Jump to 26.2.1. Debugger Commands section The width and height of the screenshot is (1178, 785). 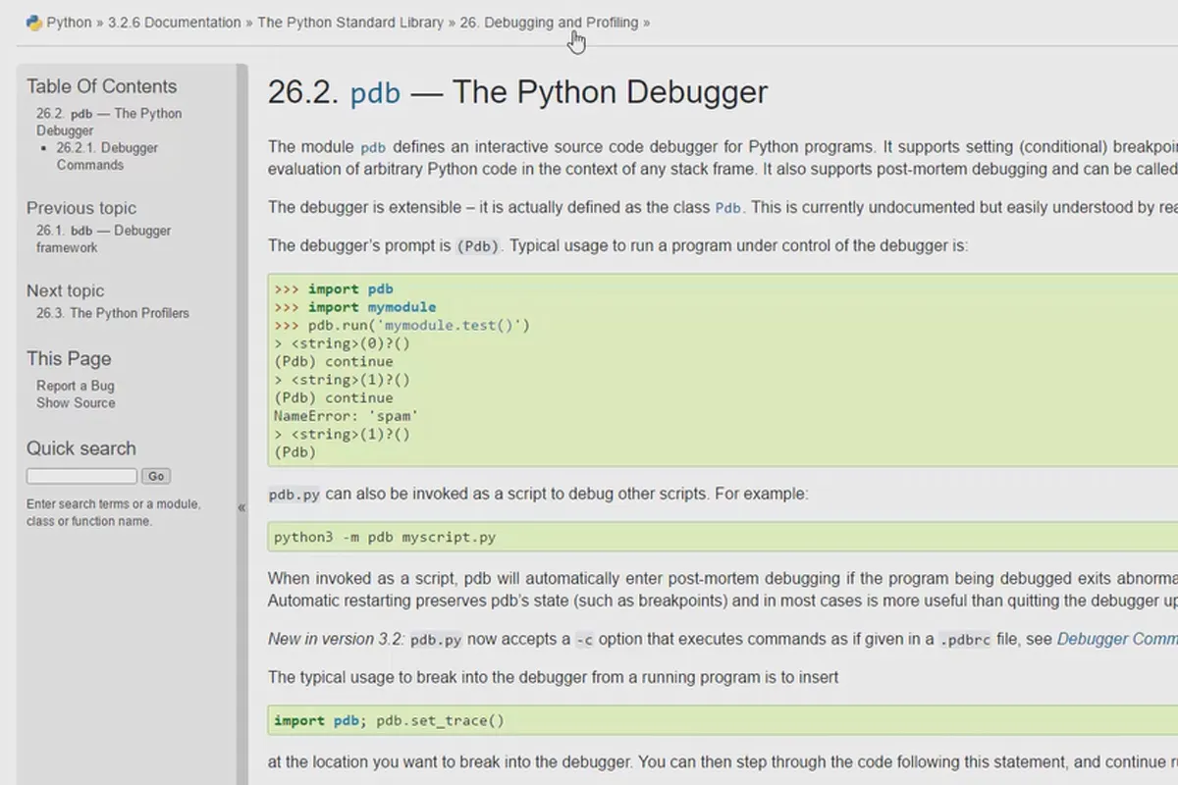(107, 156)
